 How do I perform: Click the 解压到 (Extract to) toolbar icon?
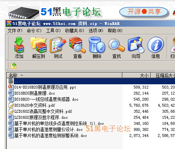(38, 45)
